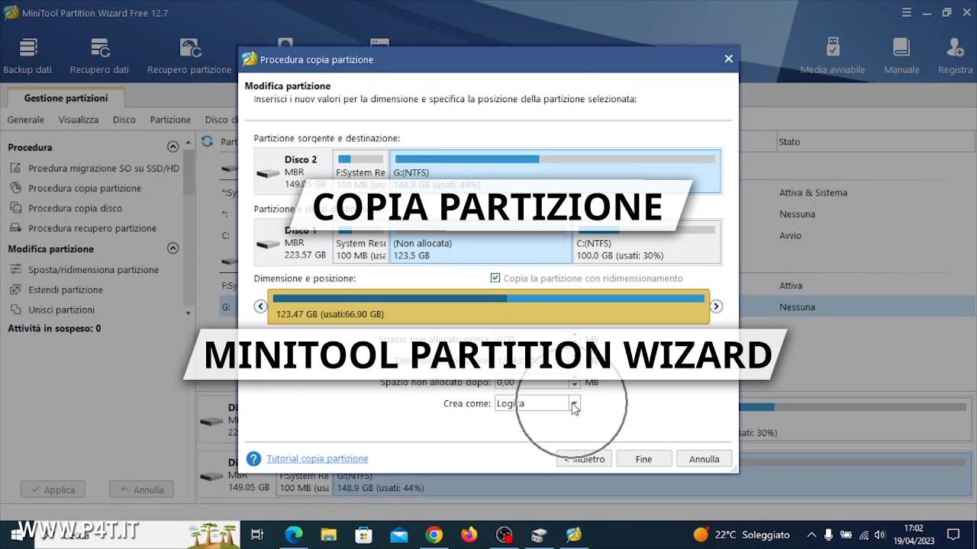Click the volume icon in the system tray

pos(879,535)
